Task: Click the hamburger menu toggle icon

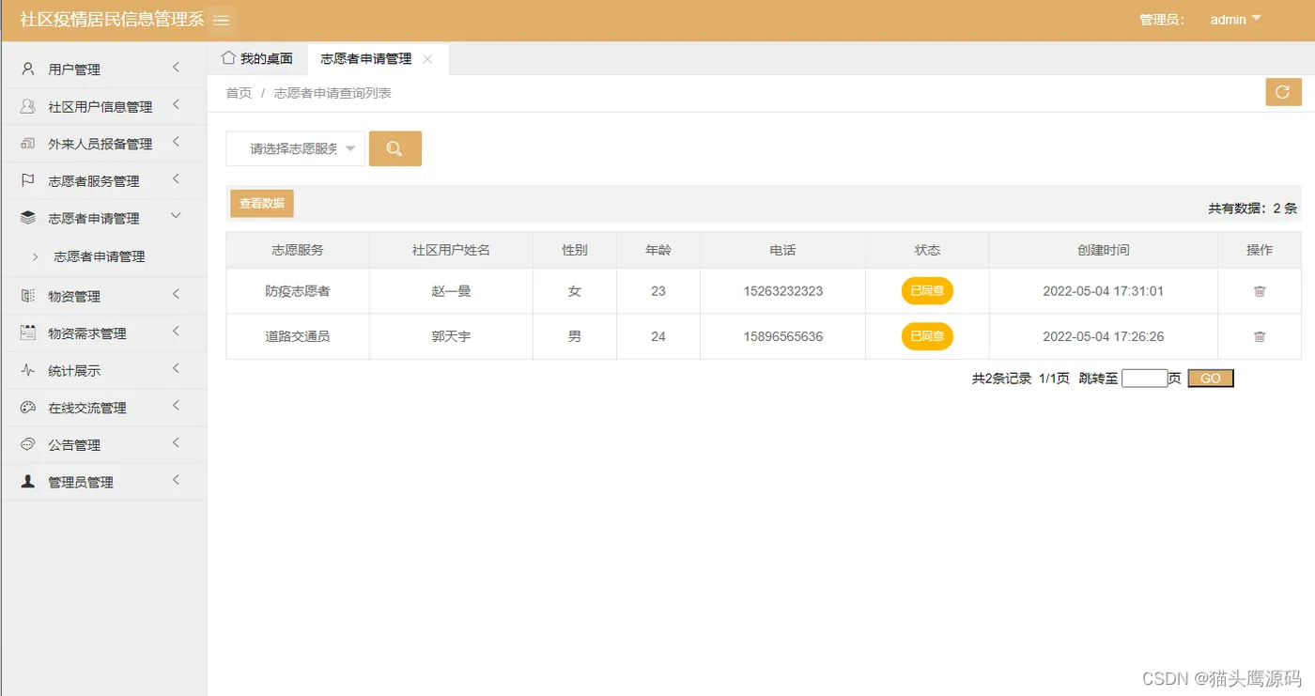Action: 222,20
